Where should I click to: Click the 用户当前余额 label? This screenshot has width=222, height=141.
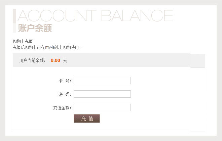[33, 61]
